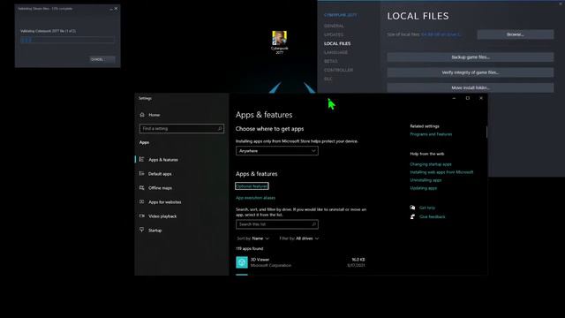This screenshot has height=318, width=565.
Task: Click the Video playback sidebar icon
Action: point(141,216)
